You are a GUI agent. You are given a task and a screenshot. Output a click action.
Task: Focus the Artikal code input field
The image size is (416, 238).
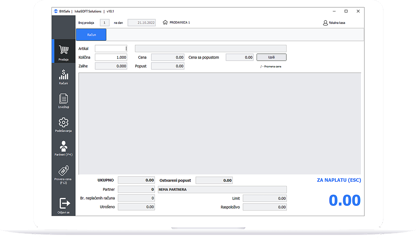click(x=111, y=49)
